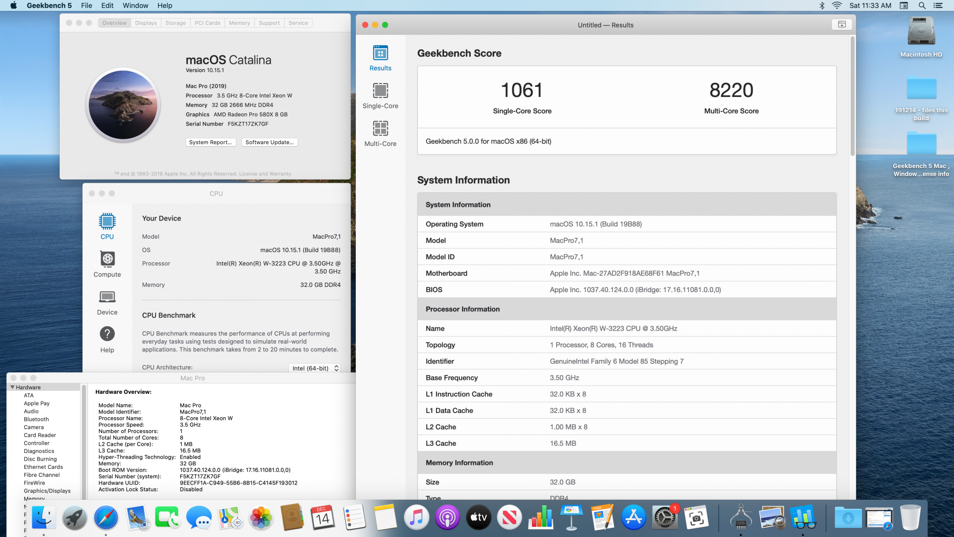Screen dimensions: 954x537
Task: Open the Results section in Geekbench sidebar
Action: 380,58
